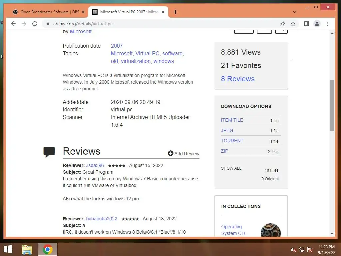Click the speech bubble reviews icon
Image resolution: width=341 pixels, height=256 pixels.
49,152
